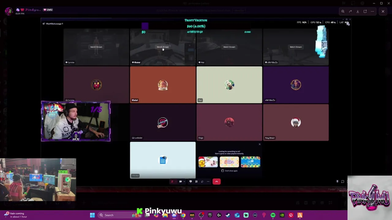This screenshot has height=220, width=392.
Task: Open NVIDIA app from the taskbar
Action: (x=282, y=215)
